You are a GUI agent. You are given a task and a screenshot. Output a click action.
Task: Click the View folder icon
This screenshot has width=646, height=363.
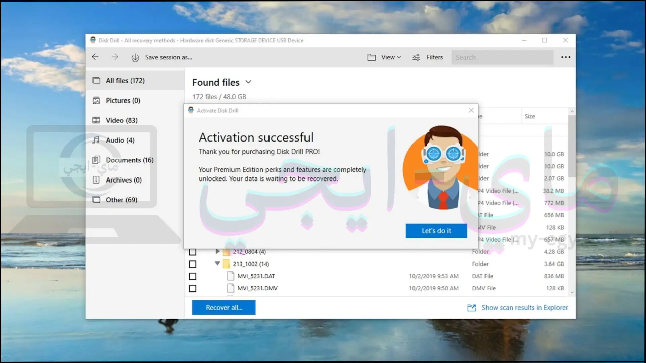click(x=371, y=57)
